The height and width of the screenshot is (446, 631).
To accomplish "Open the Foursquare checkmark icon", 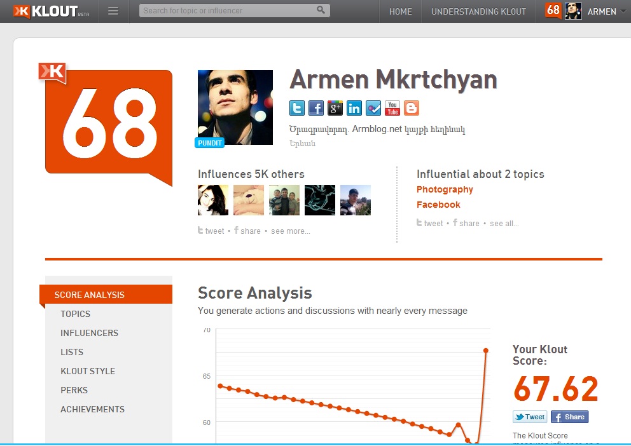I will 373,108.
